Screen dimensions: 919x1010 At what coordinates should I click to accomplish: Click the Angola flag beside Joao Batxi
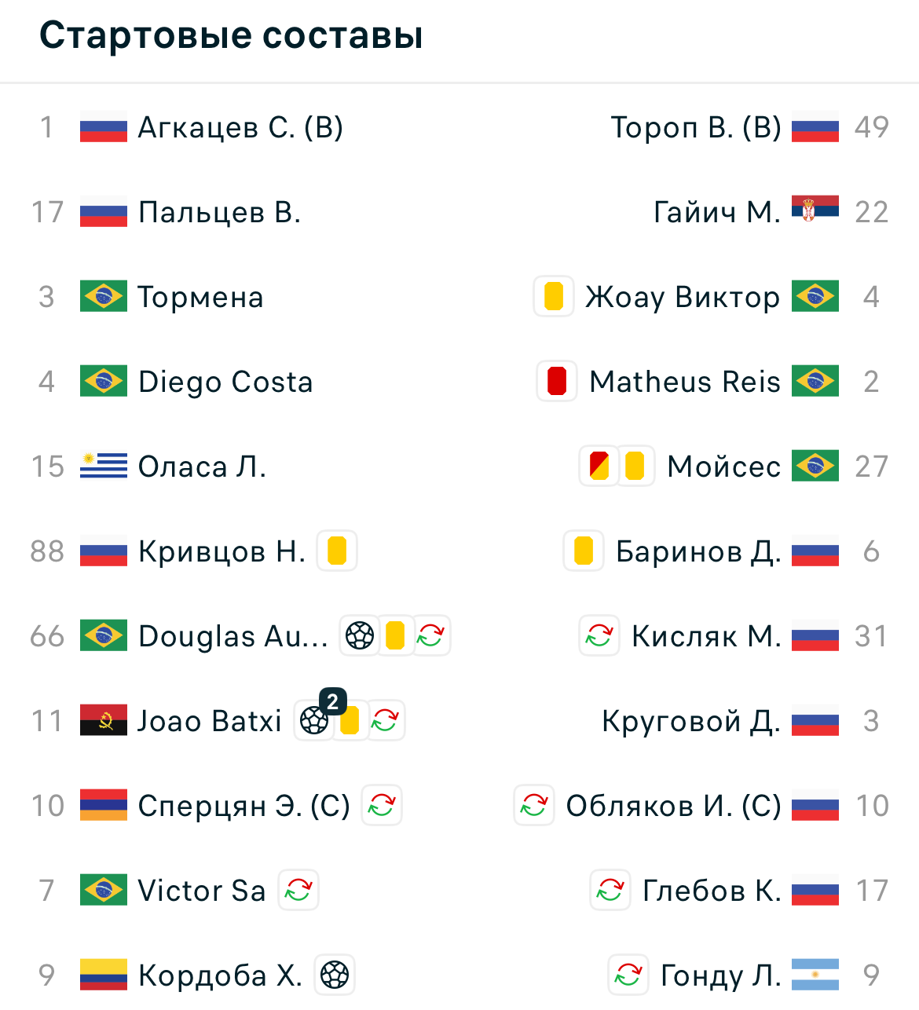click(x=104, y=720)
